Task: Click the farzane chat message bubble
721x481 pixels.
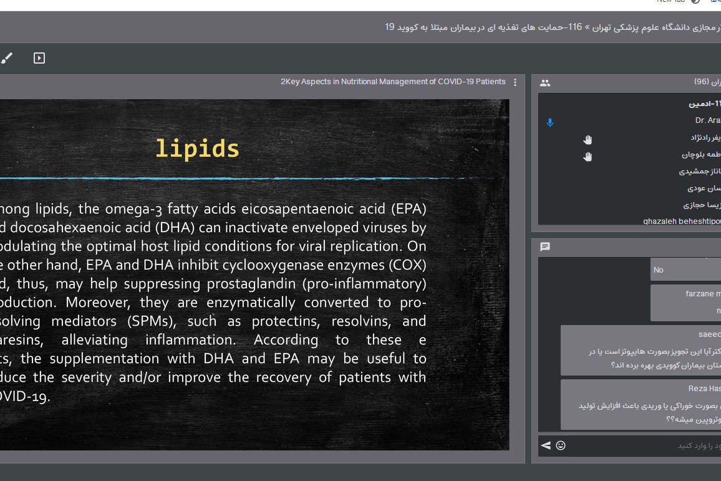Action: [x=685, y=303]
